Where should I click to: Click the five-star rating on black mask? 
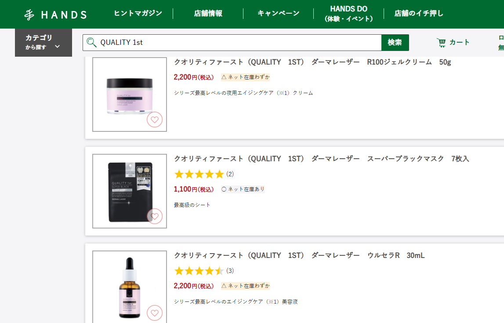coord(199,174)
